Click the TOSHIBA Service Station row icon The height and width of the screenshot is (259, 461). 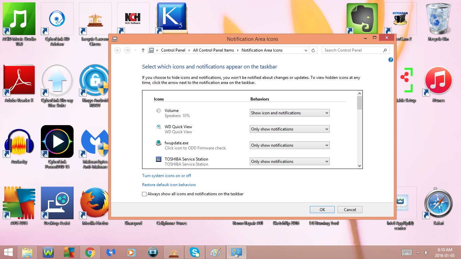(159, 159)
